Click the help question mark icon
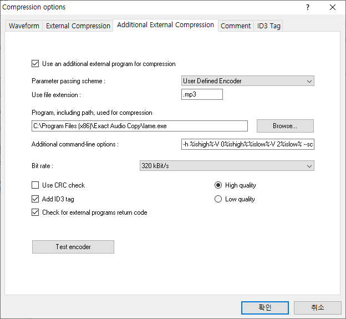 [x=308, y=7]
